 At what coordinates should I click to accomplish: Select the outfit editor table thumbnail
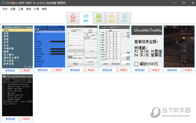coord(115,47)
